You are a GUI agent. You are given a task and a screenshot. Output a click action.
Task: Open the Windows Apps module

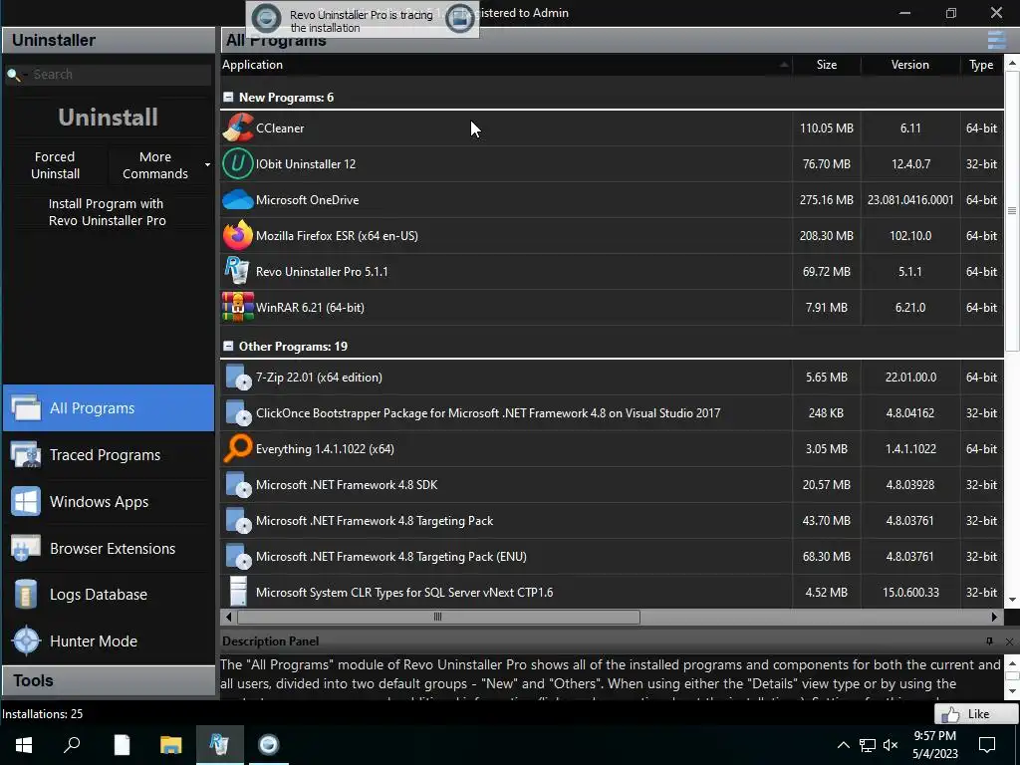pos(109,502)
